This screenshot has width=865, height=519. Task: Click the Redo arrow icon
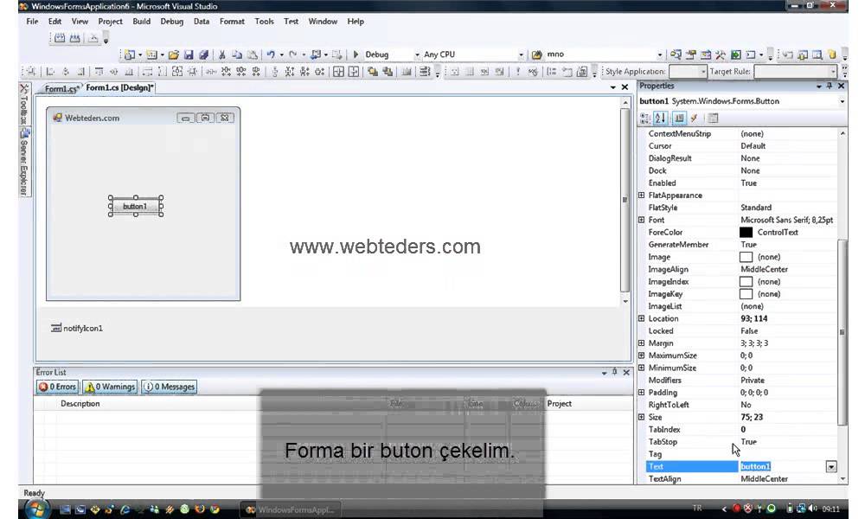(x=293, y=54)
